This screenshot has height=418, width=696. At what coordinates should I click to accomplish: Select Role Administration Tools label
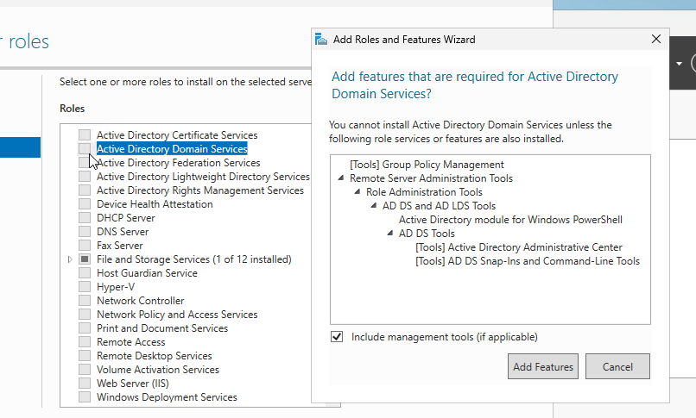(424, 191)
